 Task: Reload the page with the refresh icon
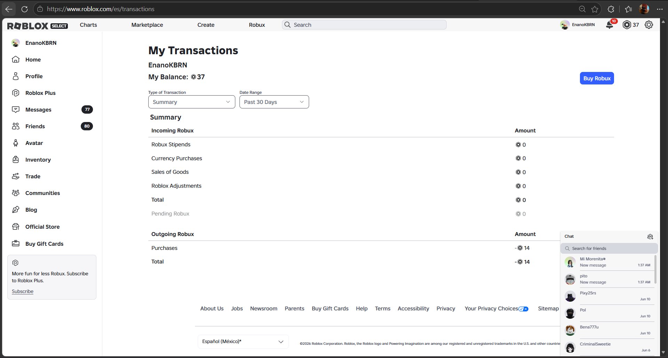pos(24,9)
